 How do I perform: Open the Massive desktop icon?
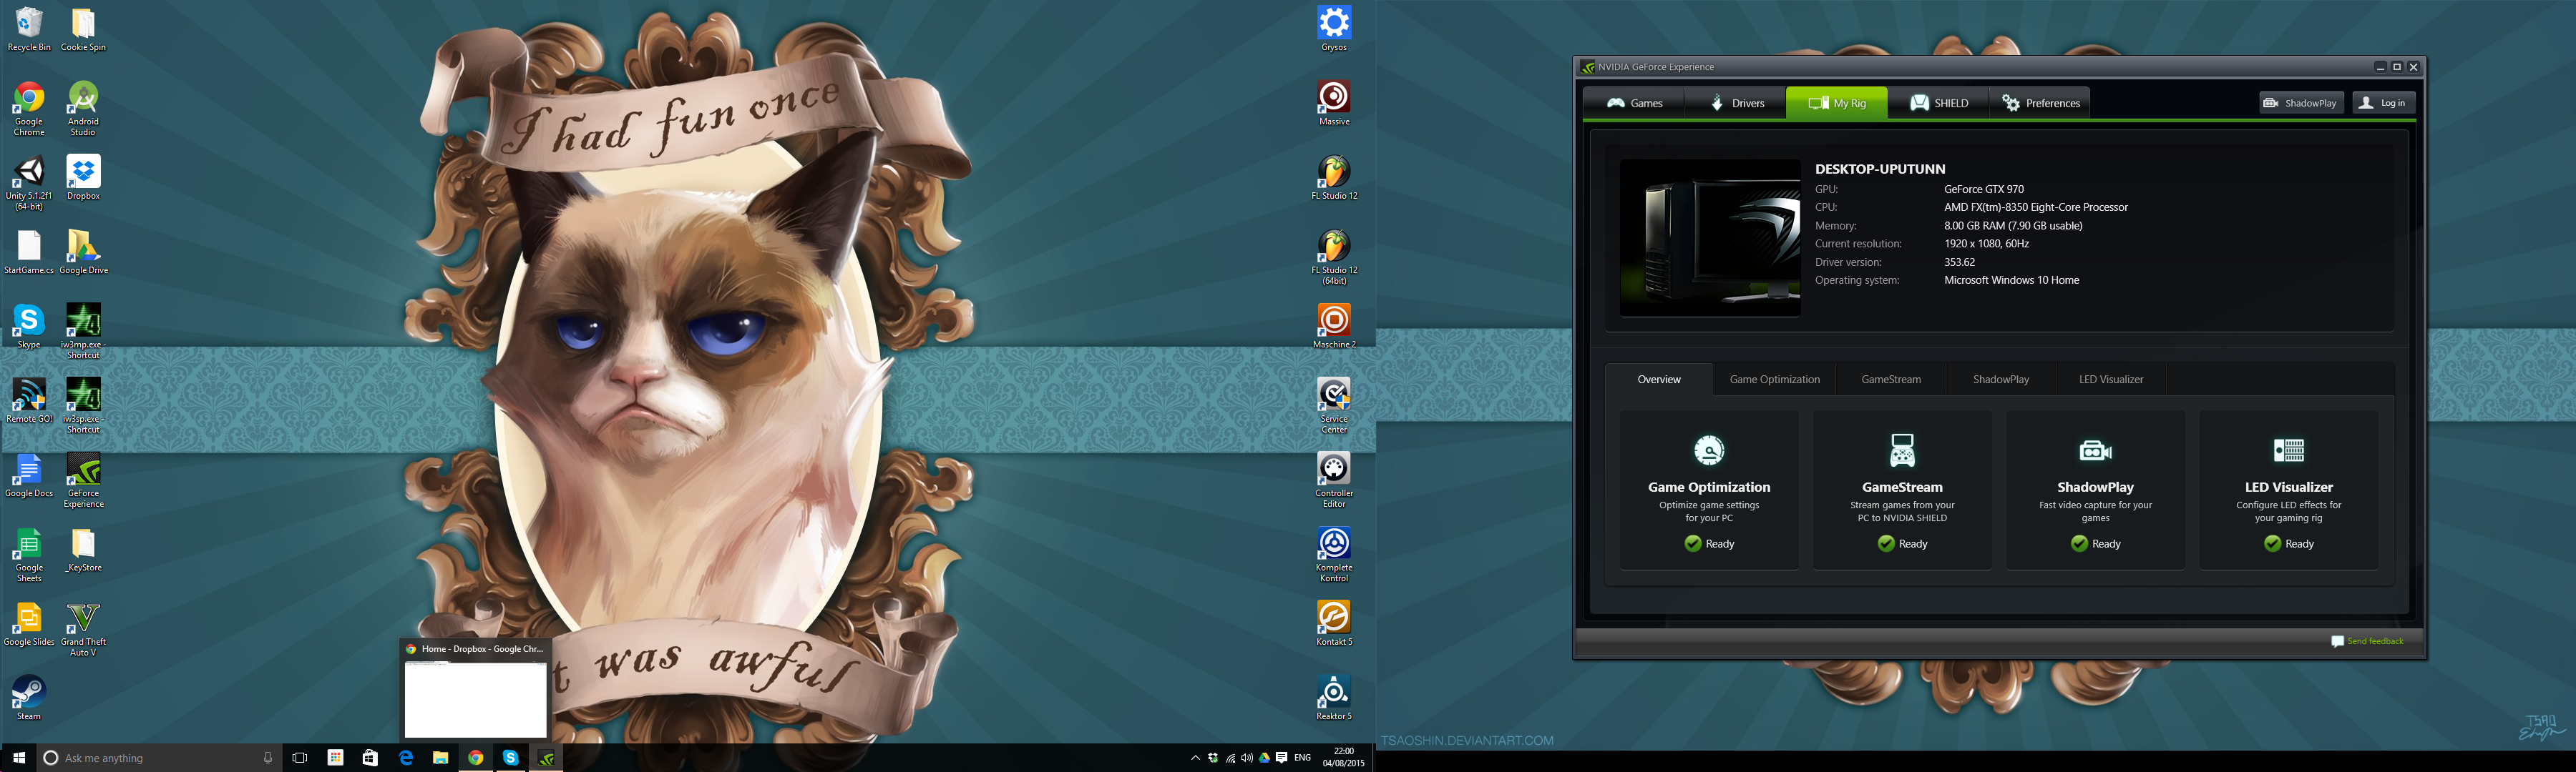point(1334,103)
